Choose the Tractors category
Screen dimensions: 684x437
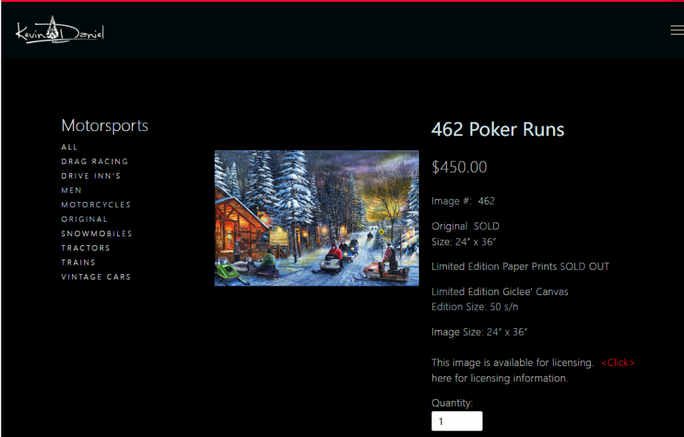pos(85,248)
